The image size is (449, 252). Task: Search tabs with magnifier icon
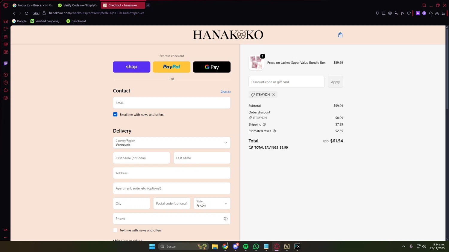(424, 5)
